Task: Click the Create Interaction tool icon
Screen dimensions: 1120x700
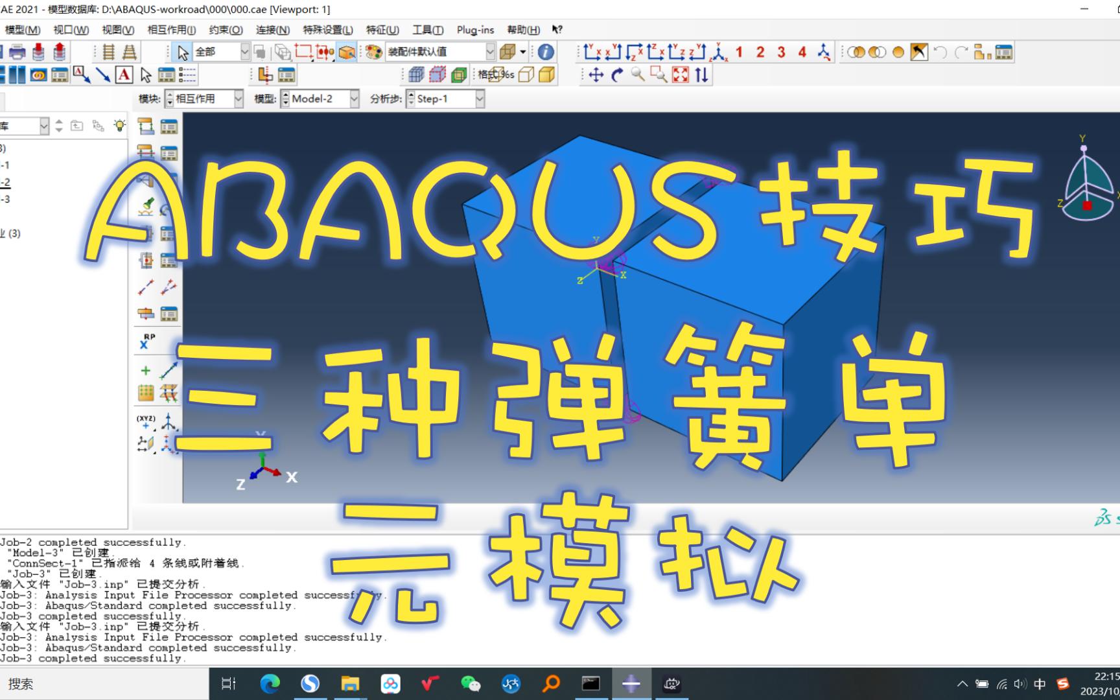Action: click(x=146, y=126)
